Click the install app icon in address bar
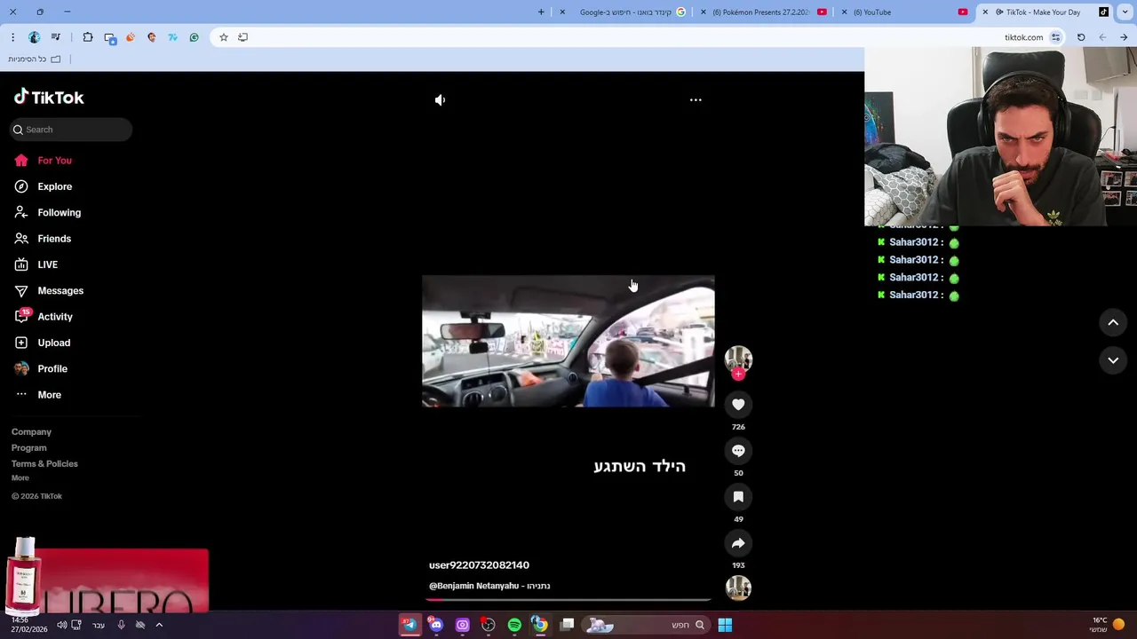Viewport: 1137px width, 639px height. coord(243,37)
